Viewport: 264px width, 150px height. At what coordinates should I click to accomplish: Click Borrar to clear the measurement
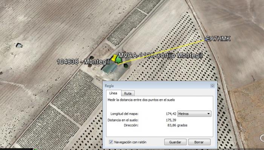[199, 142]
